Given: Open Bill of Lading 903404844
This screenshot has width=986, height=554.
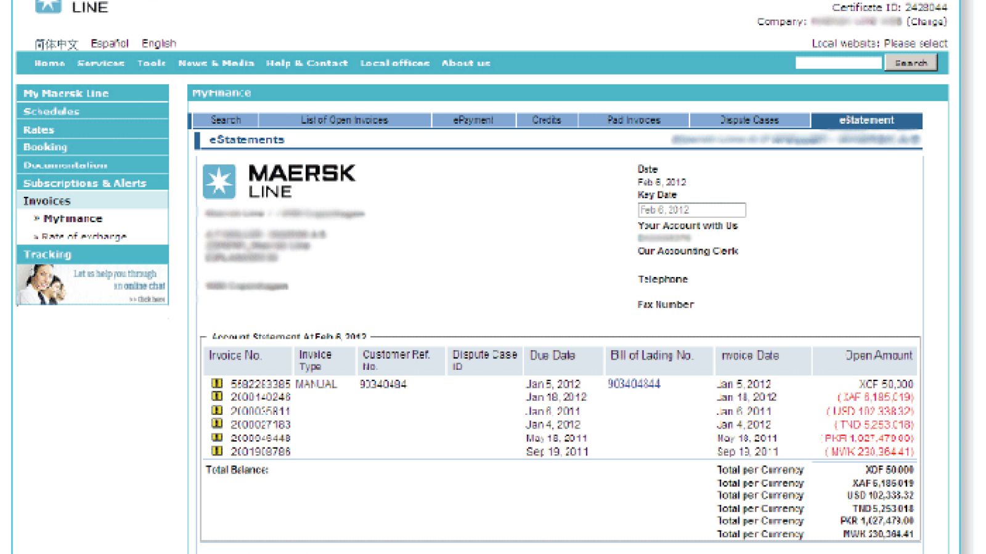Looking at the screenshot, I should coord(635,383).
